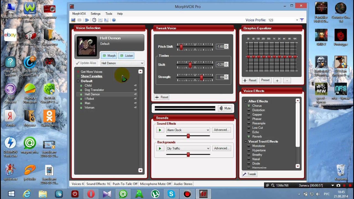Open the MorphVOX menu
The image size is (354, 199).
(79, 14)
